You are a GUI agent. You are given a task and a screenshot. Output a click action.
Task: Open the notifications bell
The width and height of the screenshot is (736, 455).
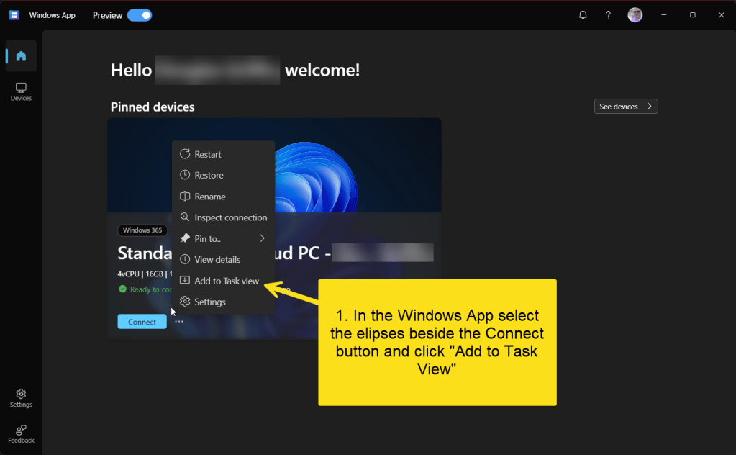point(583,15)
